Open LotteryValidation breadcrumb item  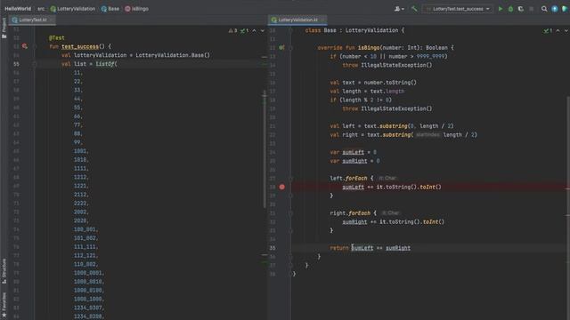click(73, 9)
